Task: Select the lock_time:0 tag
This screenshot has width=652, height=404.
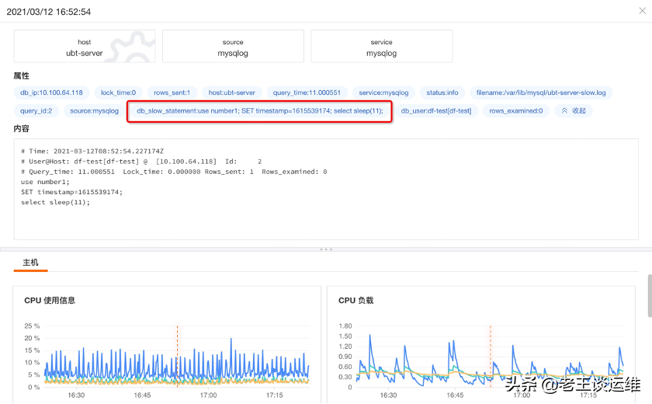Action: 118,92
